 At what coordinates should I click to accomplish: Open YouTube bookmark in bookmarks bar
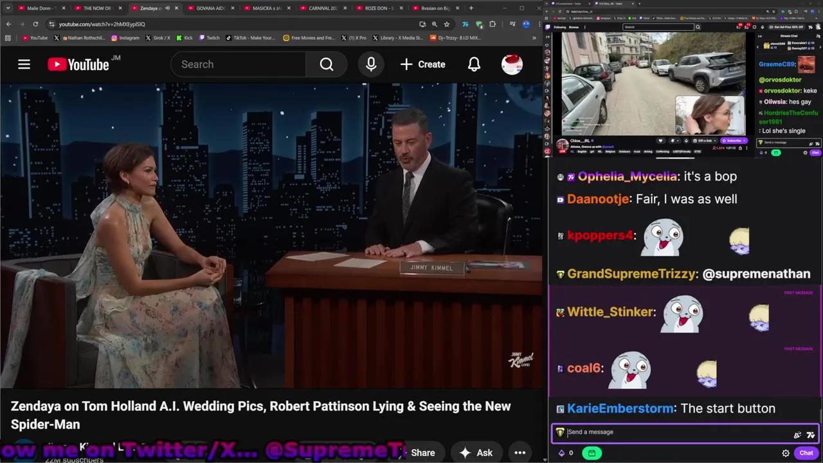(35, 38)
